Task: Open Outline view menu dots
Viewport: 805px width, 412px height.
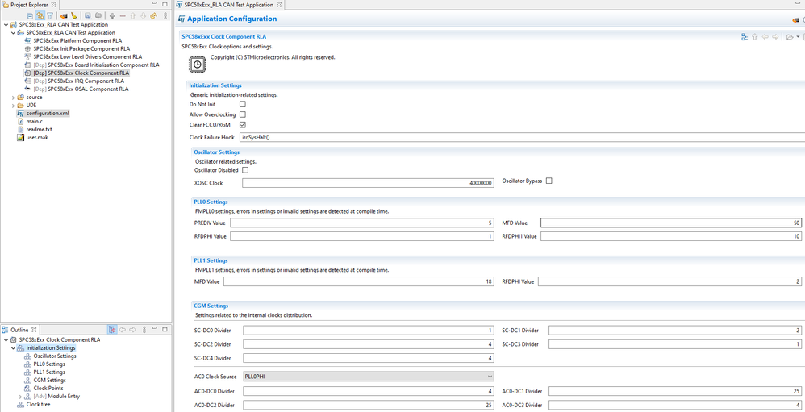Action: pyautogui.click(x=144, y=330)
